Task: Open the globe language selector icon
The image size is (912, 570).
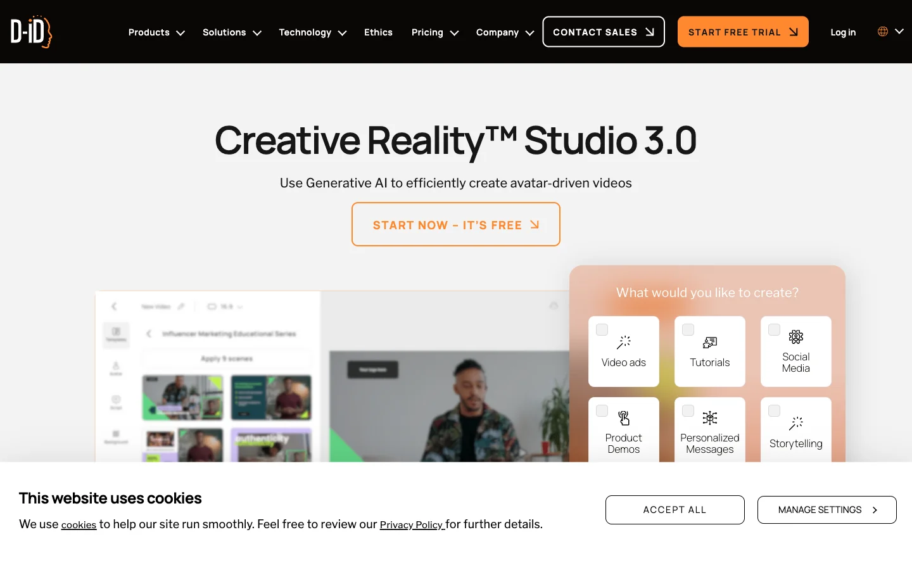Action: (882, 32)
